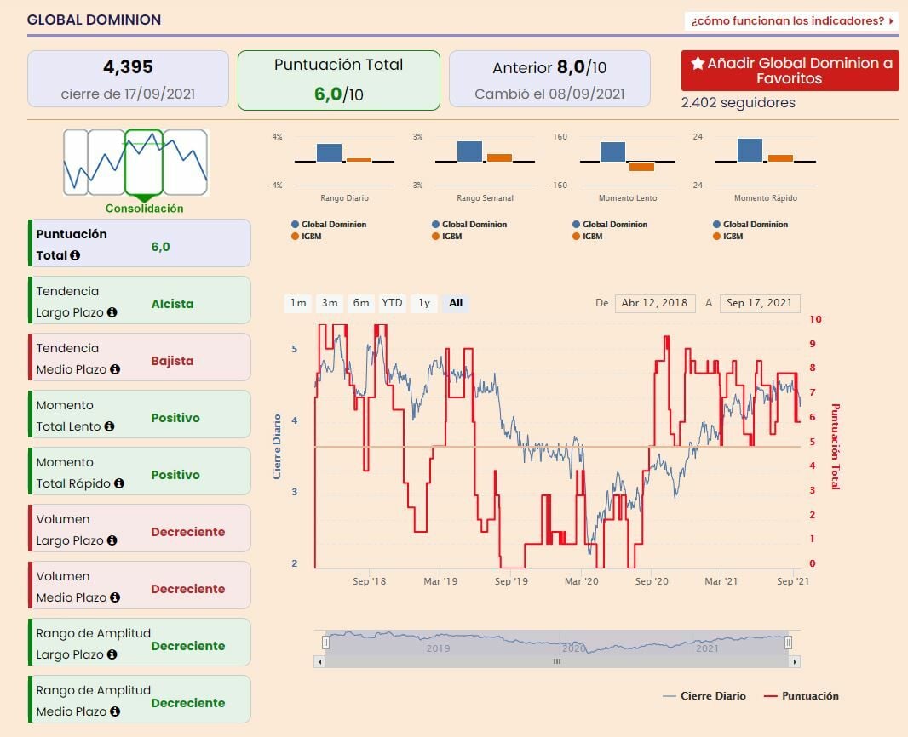Click the blue bar in Momento Rápido chart
Screen dimensions: 908x737
click(750, 151)
